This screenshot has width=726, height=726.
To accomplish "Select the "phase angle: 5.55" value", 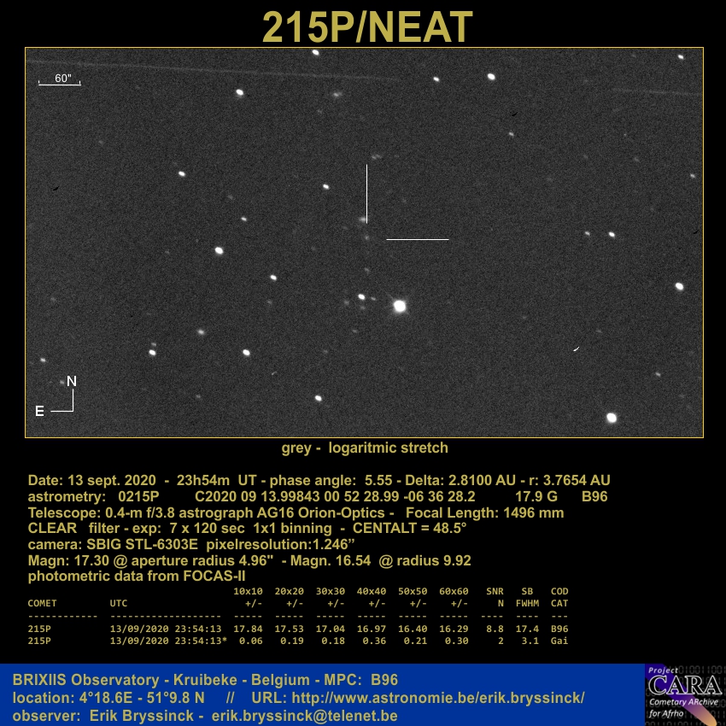I will [331, 480].
